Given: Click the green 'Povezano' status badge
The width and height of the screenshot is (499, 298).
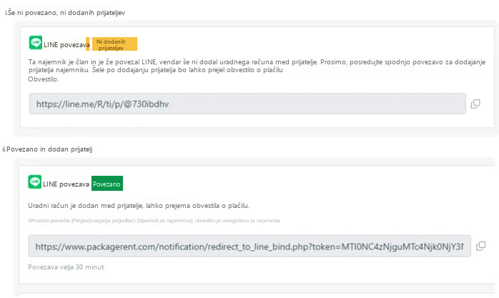Looking at the screenshot, I should pos(107,184).
